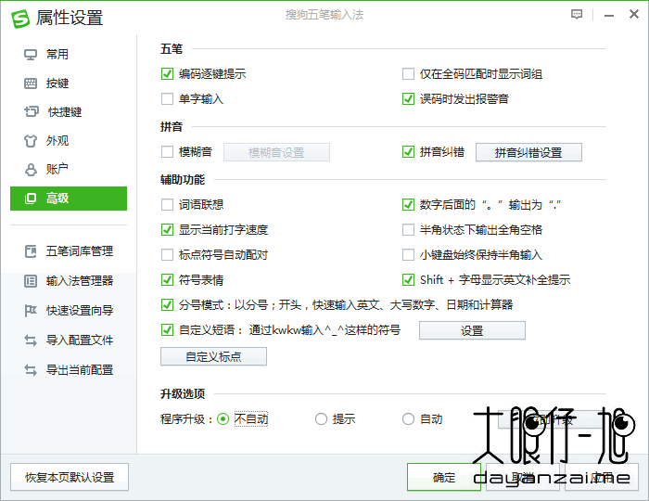Click 恢复本页默认设置 button

(70, 477)
